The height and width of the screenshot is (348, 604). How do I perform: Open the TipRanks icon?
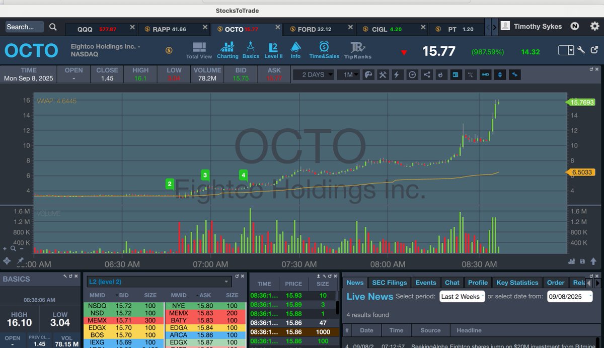coord(357,47)
